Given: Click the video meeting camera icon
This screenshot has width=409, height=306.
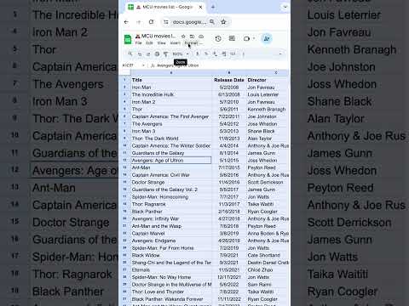Looking at the screenshot, I should [246, 38].
